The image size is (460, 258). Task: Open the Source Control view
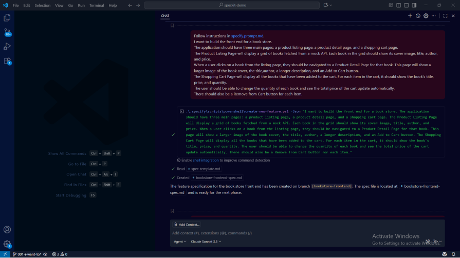[x=7, y=32]
